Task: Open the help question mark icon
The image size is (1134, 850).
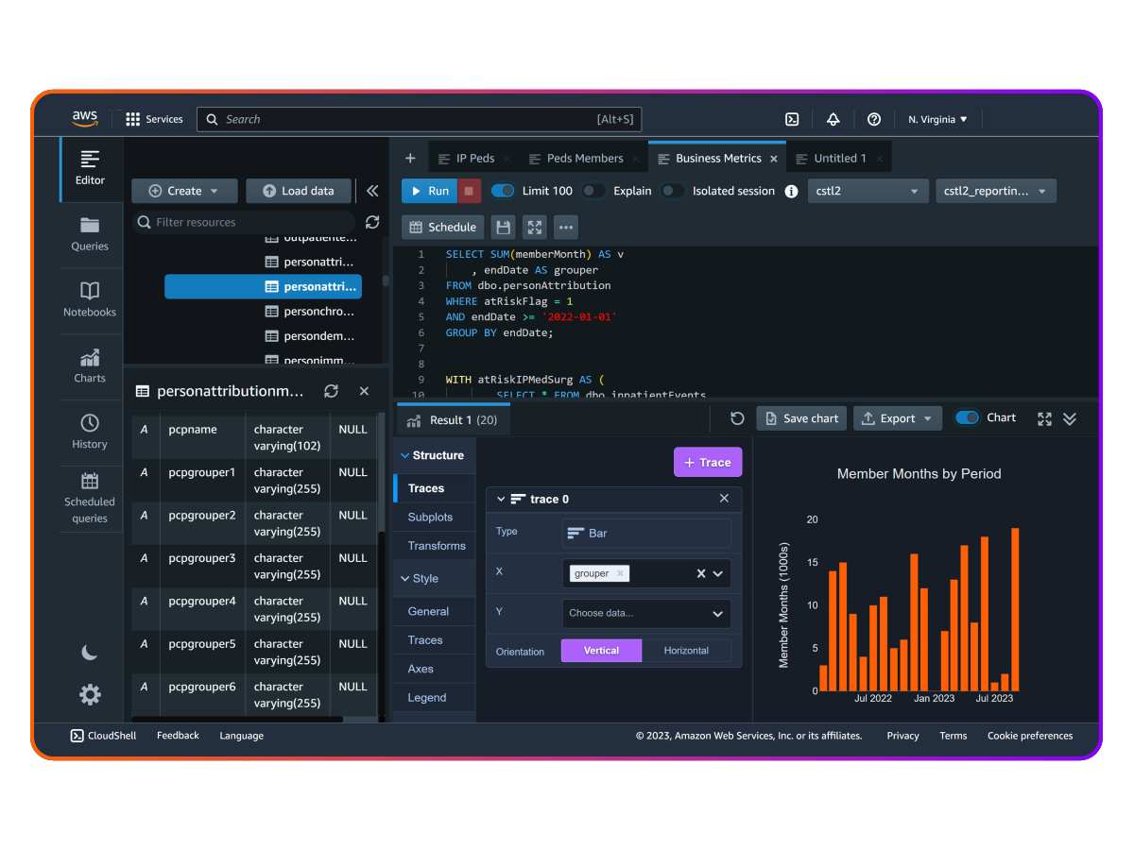Action: [874, 119]
